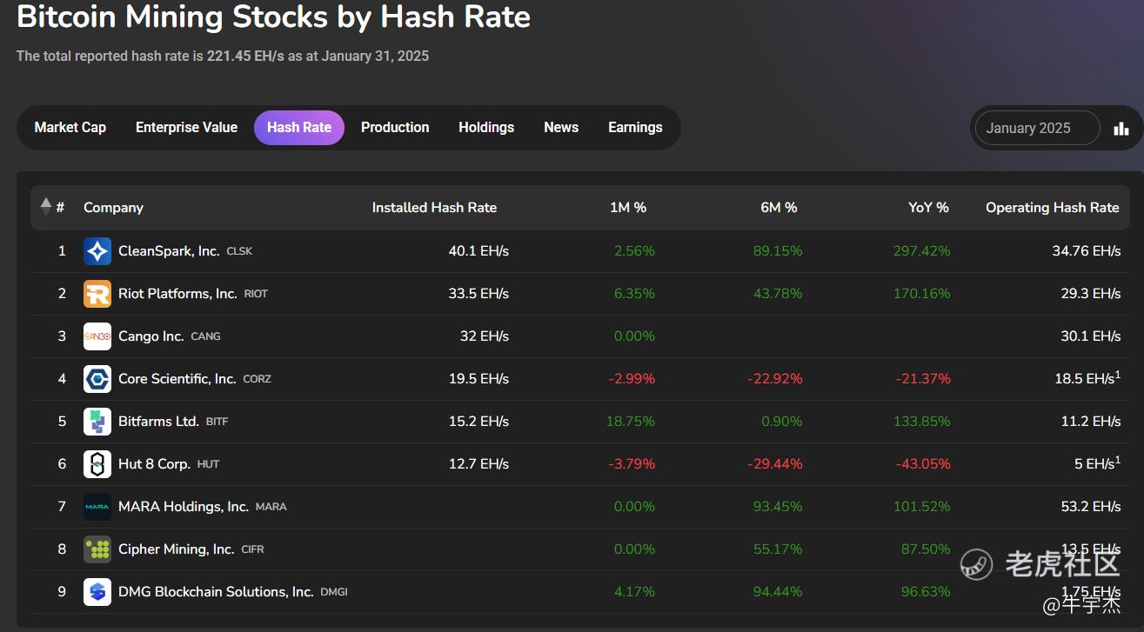Click the CANG ticker symbol
Screen dimensions: 1144x632
(206, 336)
